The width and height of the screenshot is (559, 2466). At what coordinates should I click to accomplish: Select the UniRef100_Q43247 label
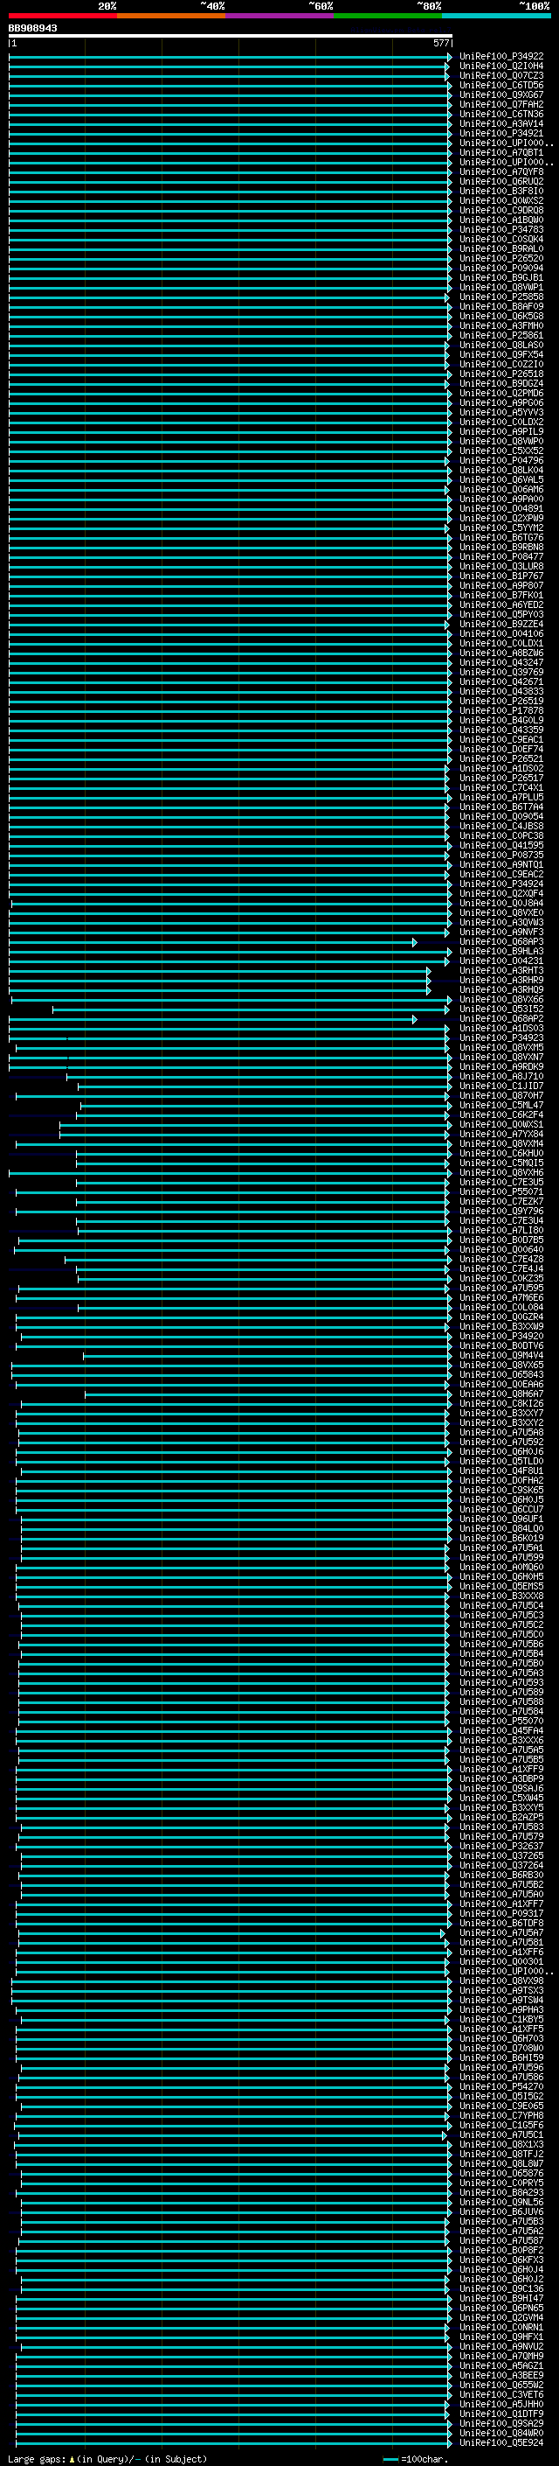(501, 662)
